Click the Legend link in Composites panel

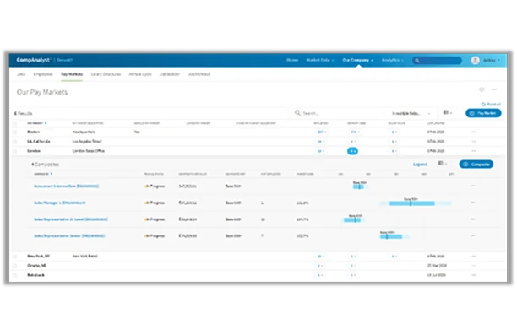420,164
